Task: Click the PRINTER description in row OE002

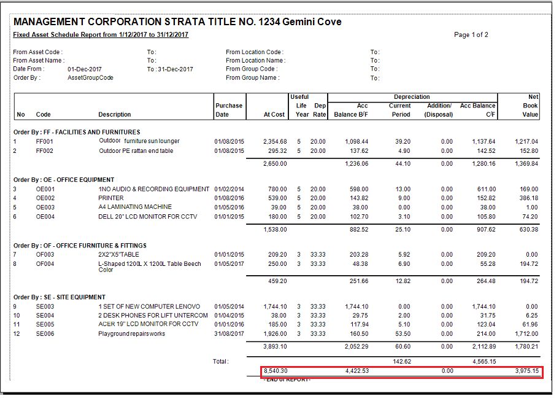Action: coord(111,198)
